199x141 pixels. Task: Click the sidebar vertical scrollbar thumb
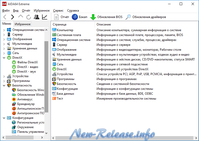pyautogui.click(x=46, y=77)
